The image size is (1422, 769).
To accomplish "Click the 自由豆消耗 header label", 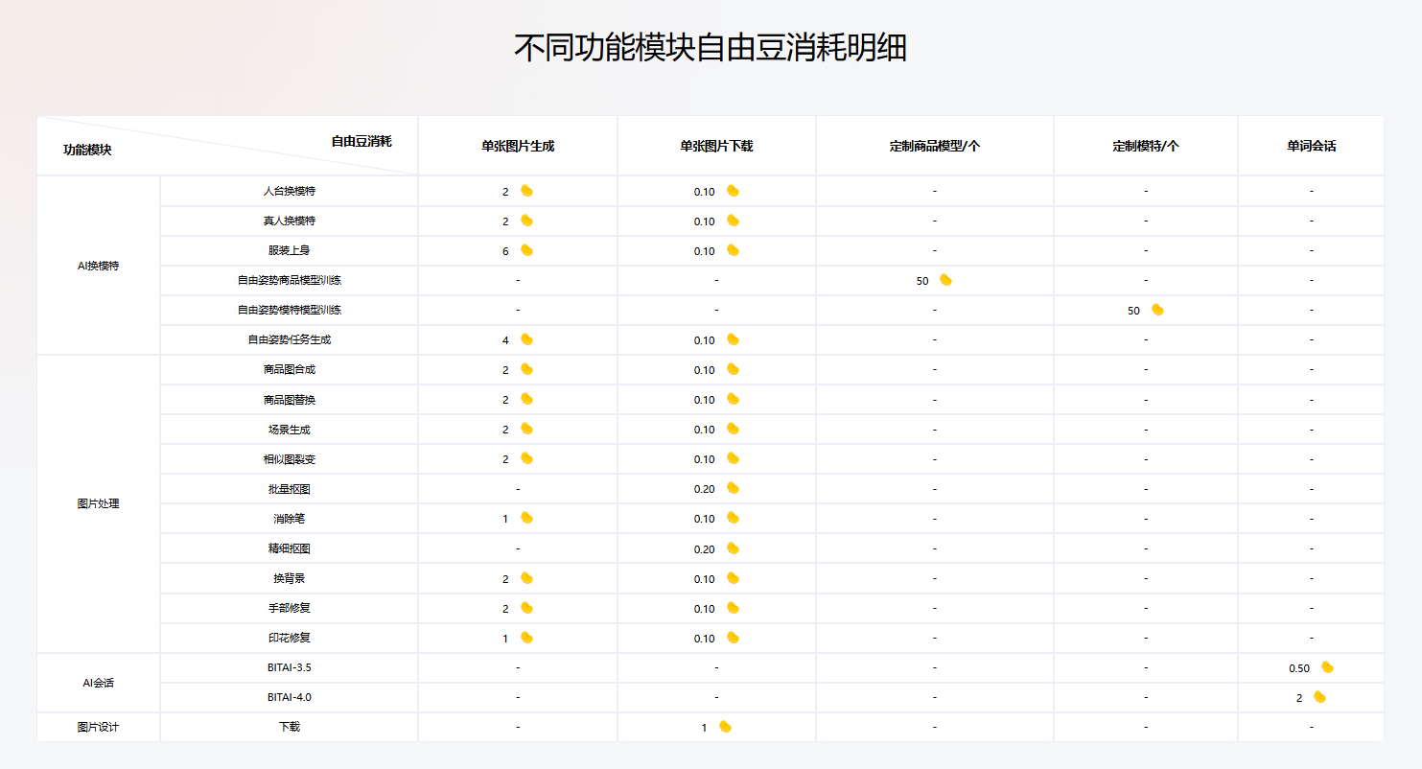I will point(361,141).
